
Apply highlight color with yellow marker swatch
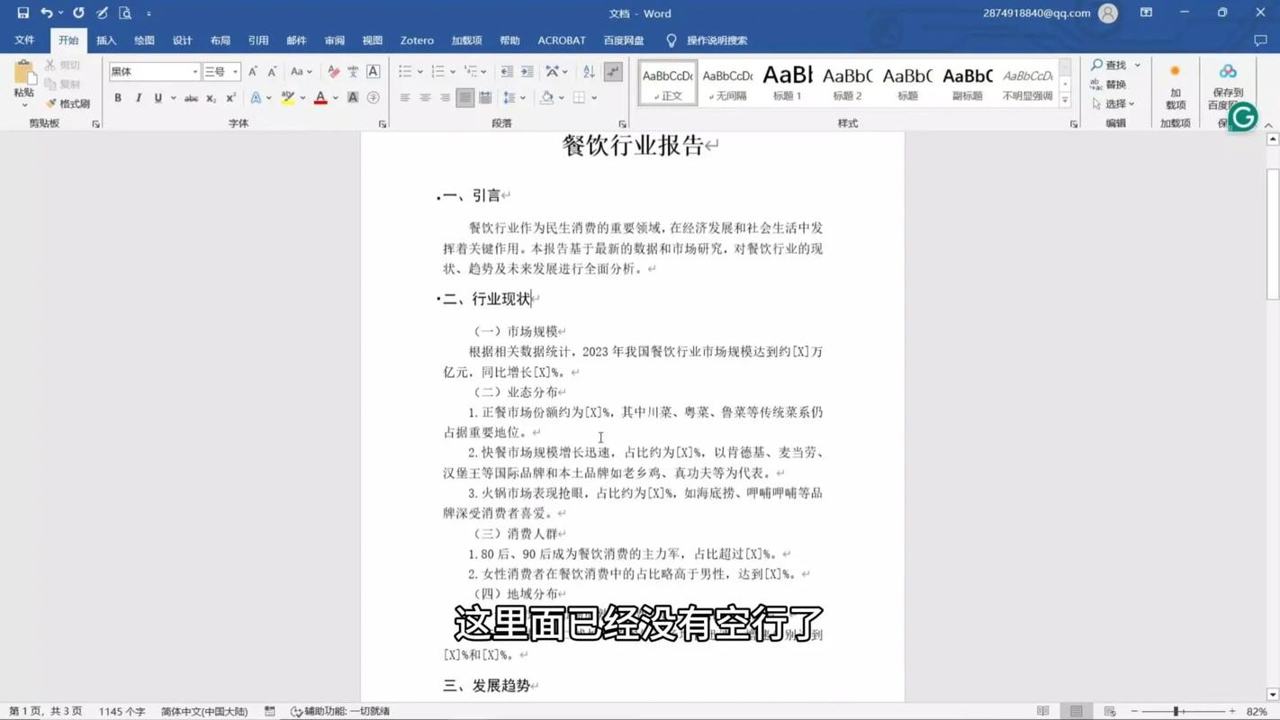coord(287,97)
